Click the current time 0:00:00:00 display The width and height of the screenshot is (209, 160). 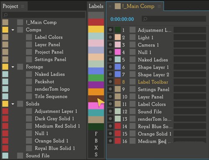pos(122,19)
